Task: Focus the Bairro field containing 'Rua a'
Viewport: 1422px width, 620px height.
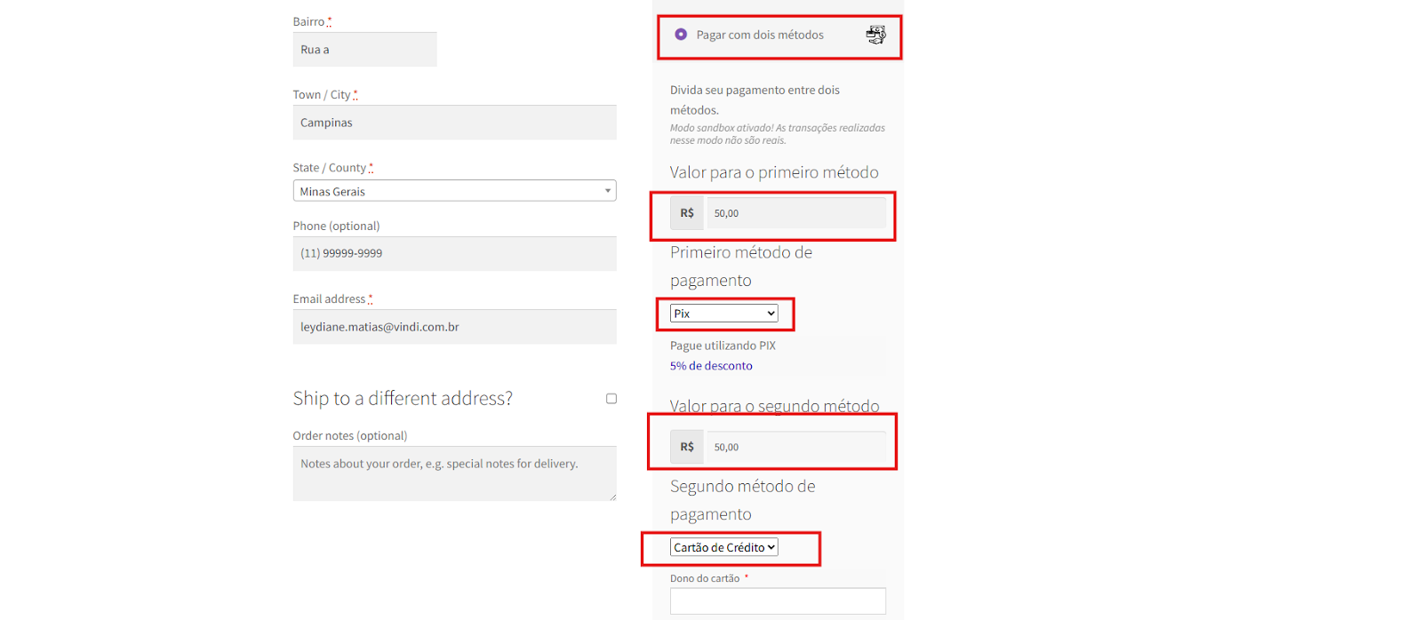Action: click(364, 50)
